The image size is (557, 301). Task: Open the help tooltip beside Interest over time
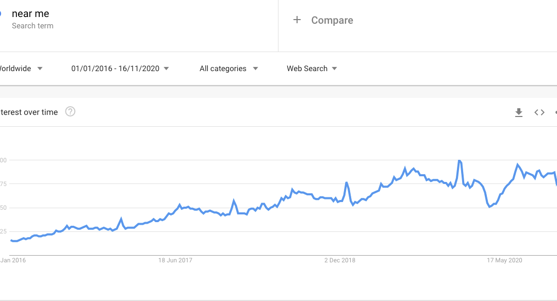pos(70,111)
